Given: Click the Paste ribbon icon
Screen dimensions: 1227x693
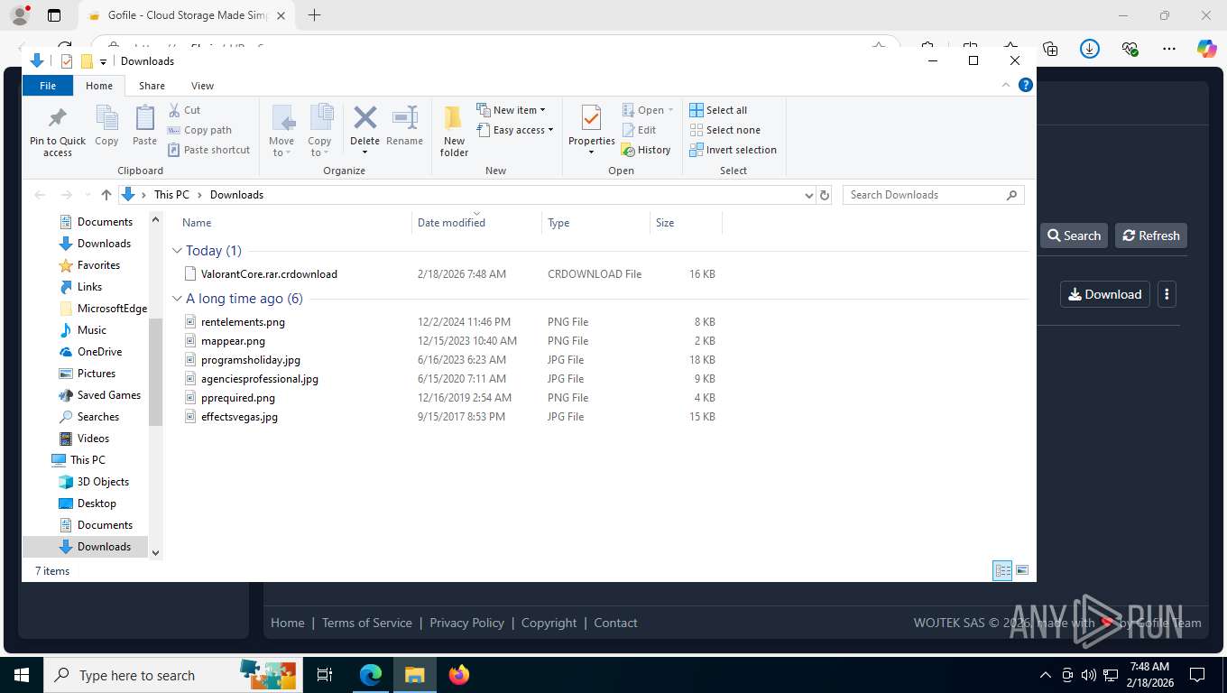Looking at the screenshot, I should point(144,118).
